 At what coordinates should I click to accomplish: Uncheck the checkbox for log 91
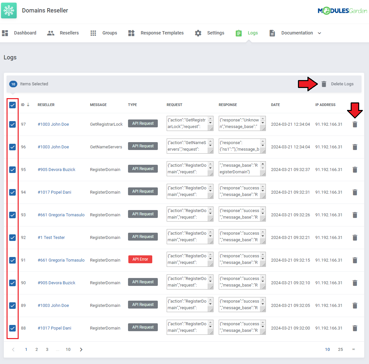(x=12, y=260)
